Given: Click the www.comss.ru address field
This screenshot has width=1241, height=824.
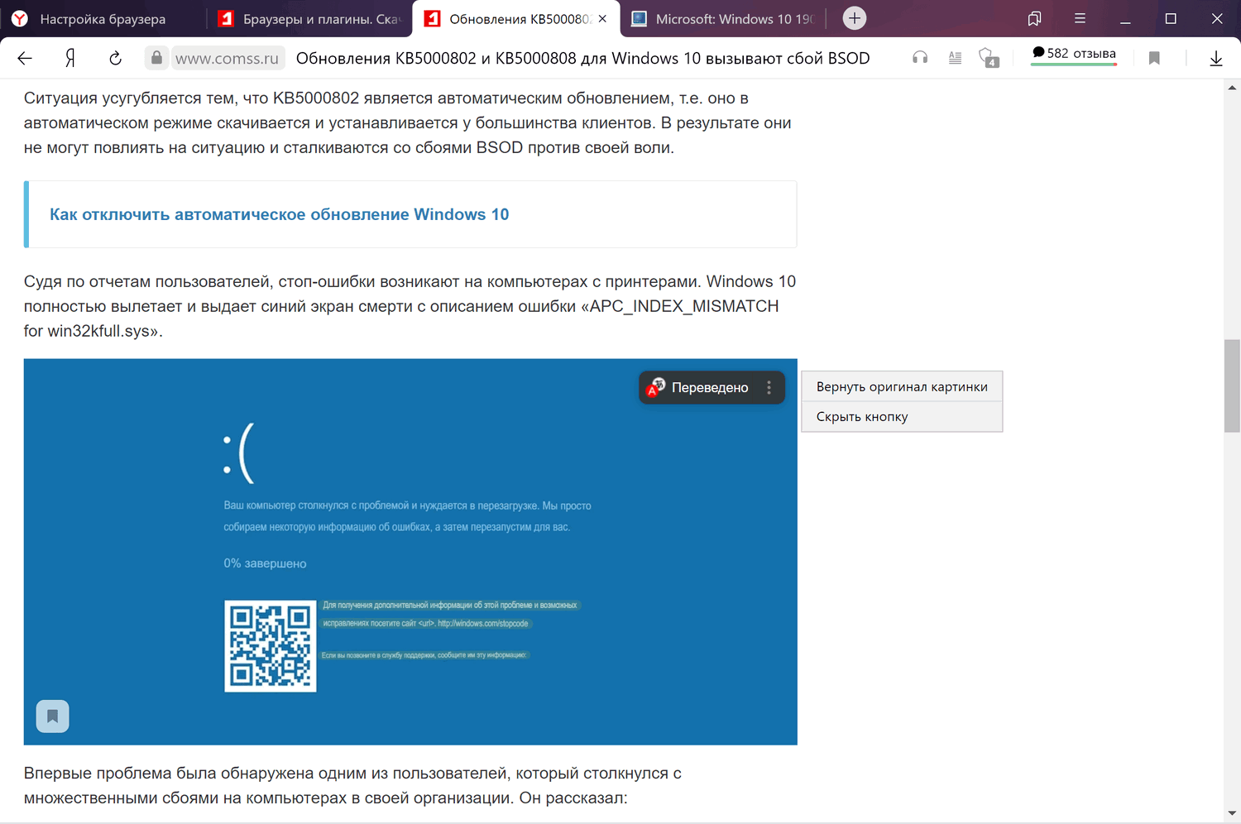Looking at the screenshot, I should pos(227,58).
